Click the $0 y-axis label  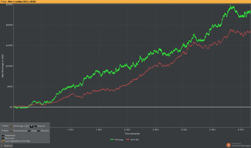coord(11,107)
